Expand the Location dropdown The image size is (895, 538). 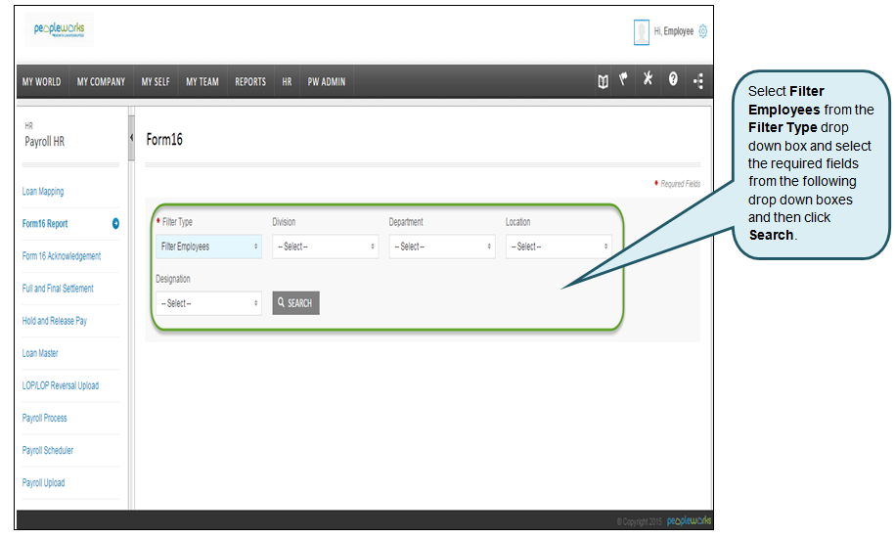[558, 247]
